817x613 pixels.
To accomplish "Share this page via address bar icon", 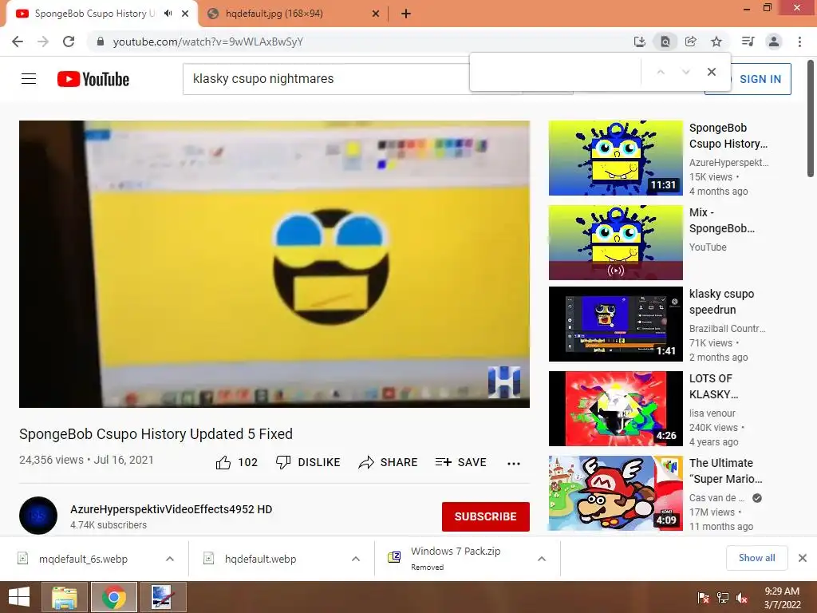I will [x=691, y=42].
